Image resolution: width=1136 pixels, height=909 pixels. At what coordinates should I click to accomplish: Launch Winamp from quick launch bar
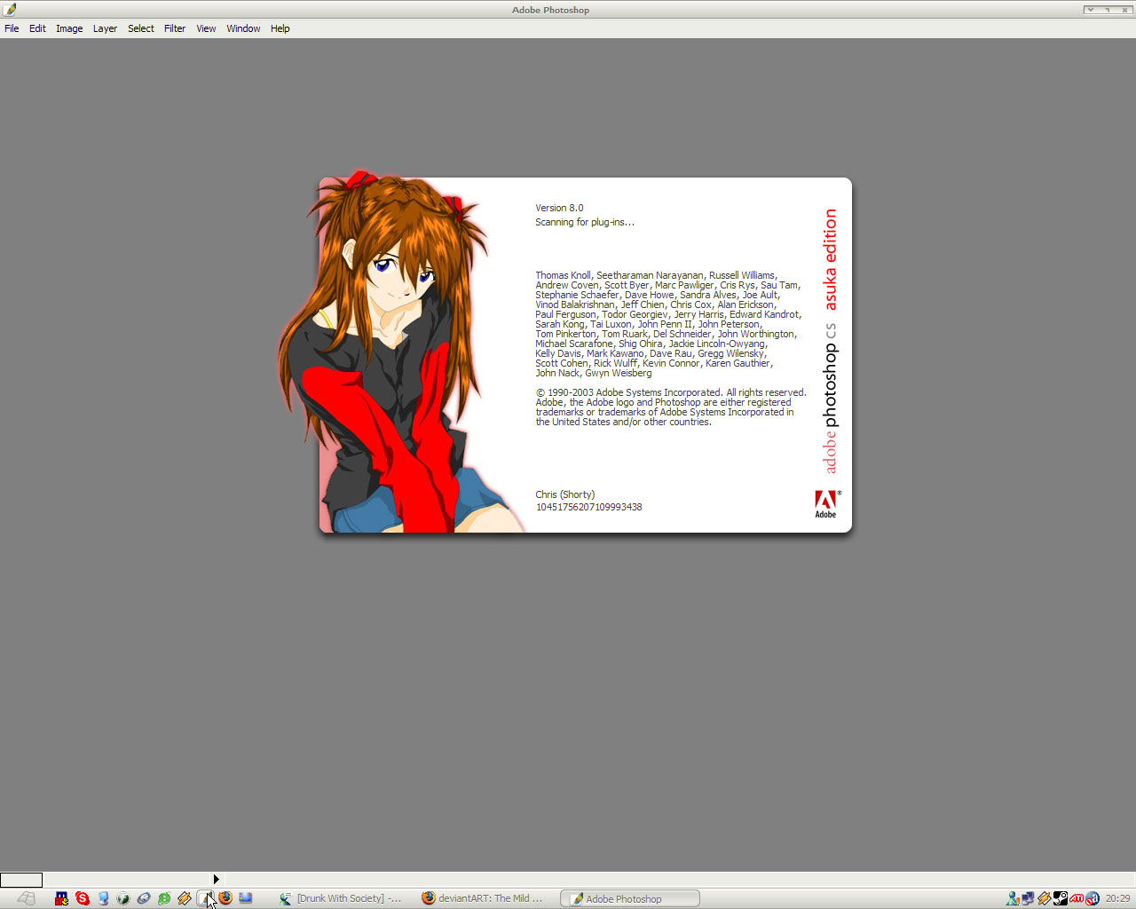(x=185, y=898)
